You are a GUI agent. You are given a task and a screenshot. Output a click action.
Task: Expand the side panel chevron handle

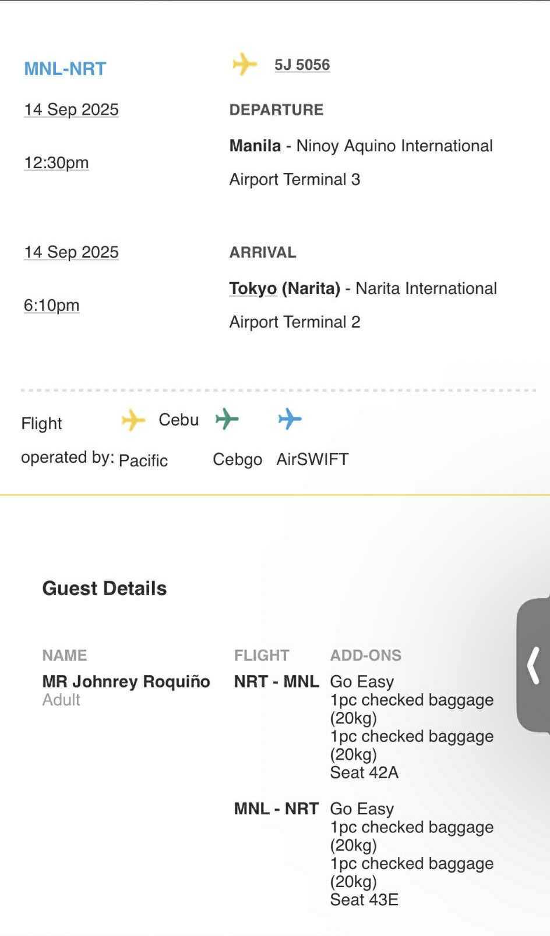(x=534, y=665)
